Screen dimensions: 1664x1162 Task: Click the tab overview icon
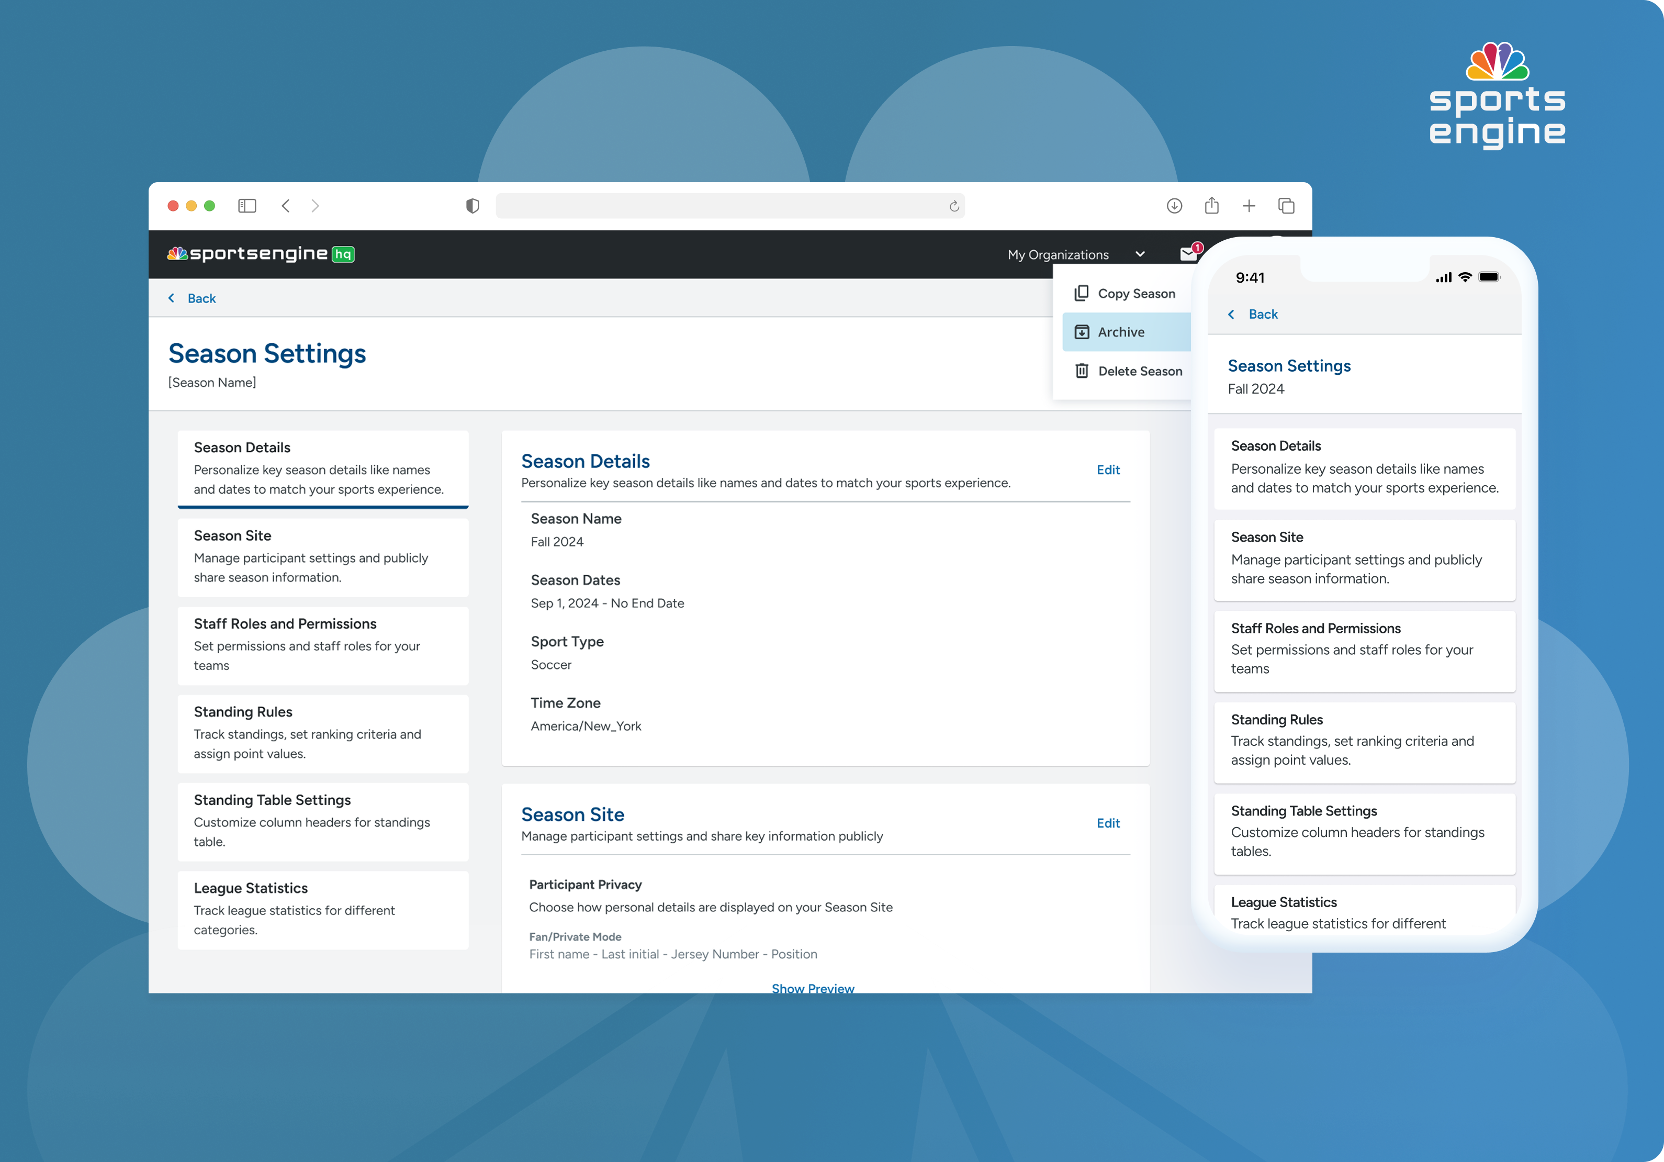[x=1286, y=206]
